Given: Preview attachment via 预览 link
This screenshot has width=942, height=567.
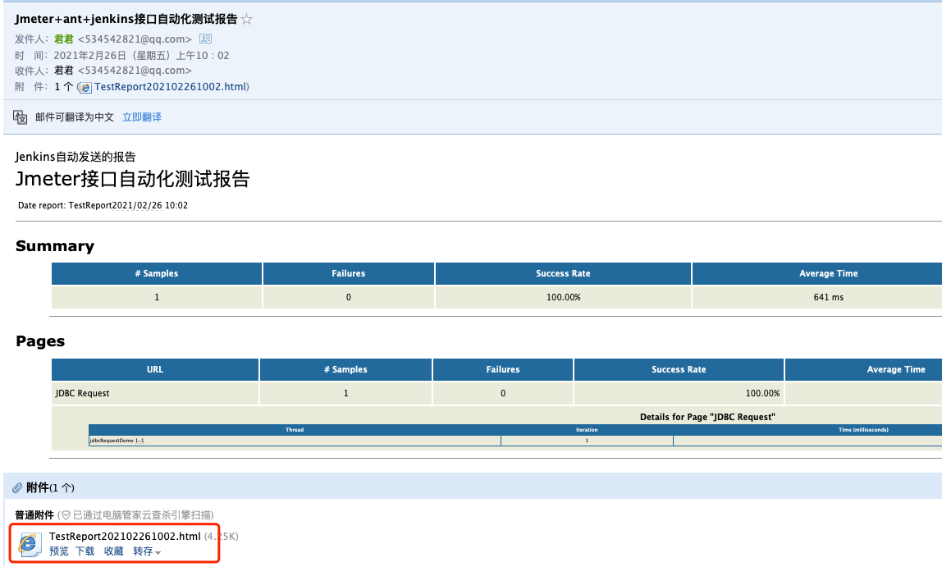Looking at the screenshot, I should [59, 551].
